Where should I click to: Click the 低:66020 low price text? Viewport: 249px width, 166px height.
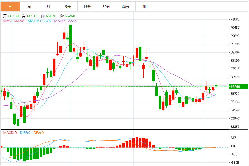coord(48,16)
